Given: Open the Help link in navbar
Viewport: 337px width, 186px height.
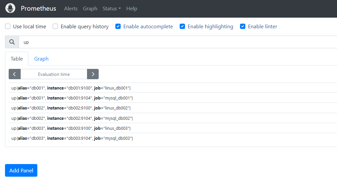Looking at the screenshot, I should point(132,9).
